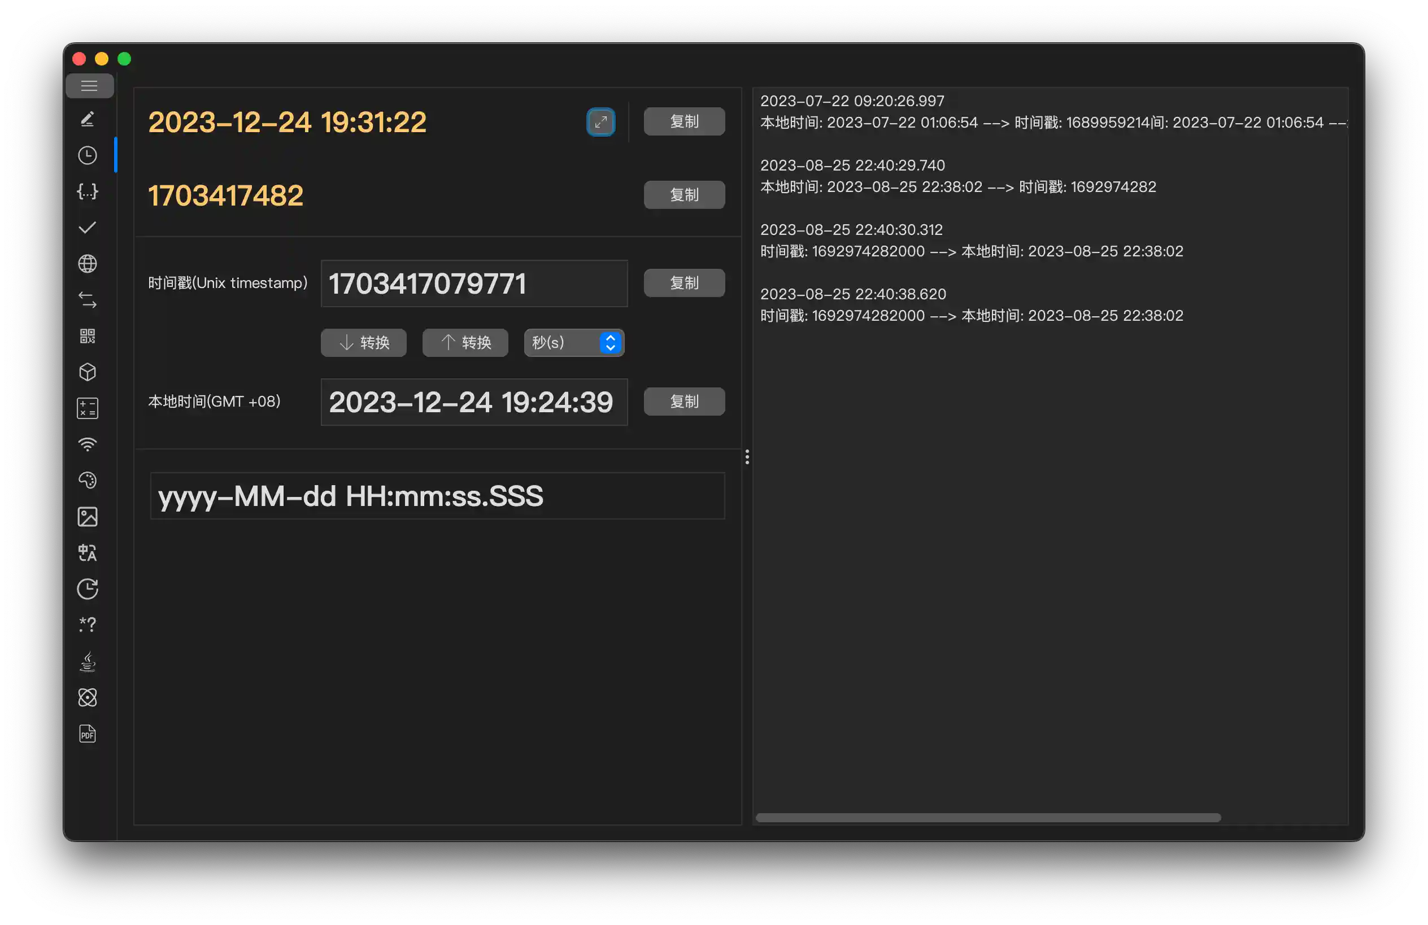Open the image tool icon
Image resolution: width=1428 pixels, height=925 pixels.
tap(88, 517)
